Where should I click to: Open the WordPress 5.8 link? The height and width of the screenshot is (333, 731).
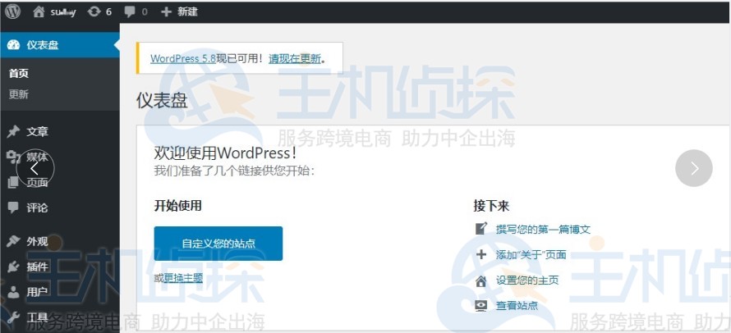click(182, 59)
